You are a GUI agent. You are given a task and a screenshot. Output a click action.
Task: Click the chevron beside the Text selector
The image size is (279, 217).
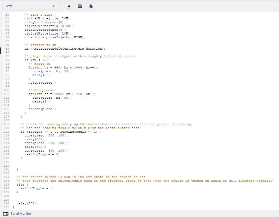click(x=54, y=6)
